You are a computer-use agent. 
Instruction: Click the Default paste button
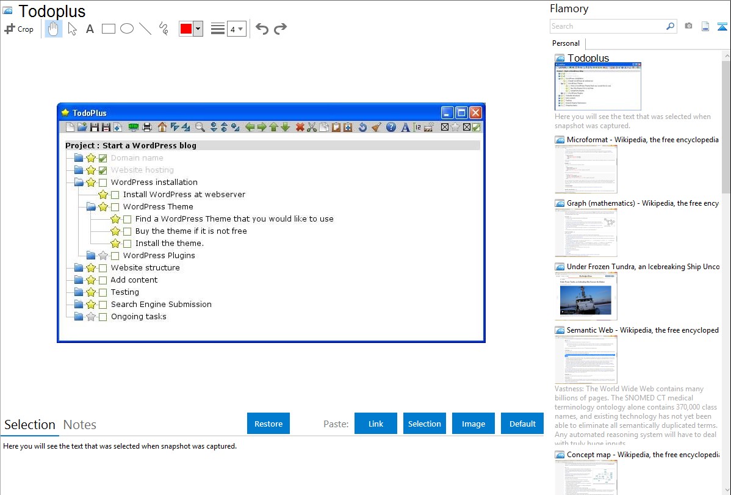coord(522,424)
